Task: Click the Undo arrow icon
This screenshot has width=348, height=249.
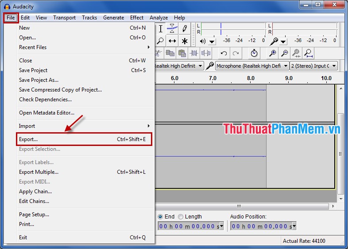Action: click(224, 53)
